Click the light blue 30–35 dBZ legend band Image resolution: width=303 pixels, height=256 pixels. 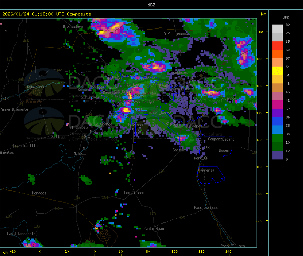(277, 130)
